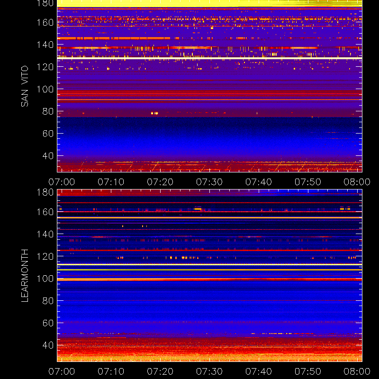Screen dimensions: 379x379
Task: Click 07:30 time label under San Vito plot
Action: (209, 182)
